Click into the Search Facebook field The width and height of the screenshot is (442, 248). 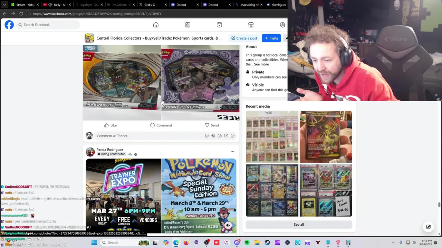[x=48, y=25]
